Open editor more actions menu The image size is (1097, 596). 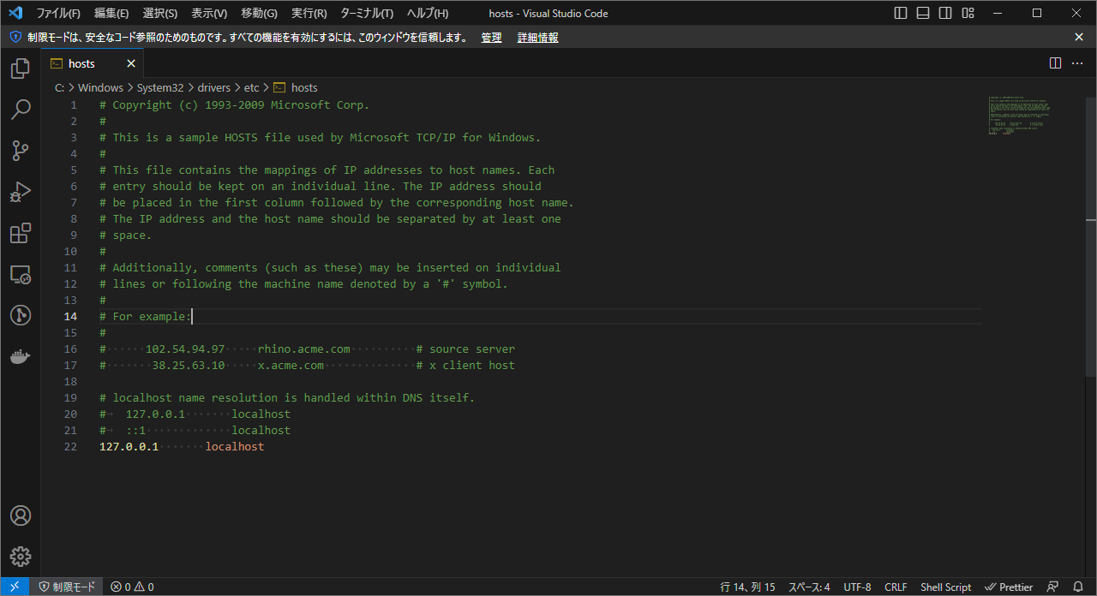coord(1077,63)
